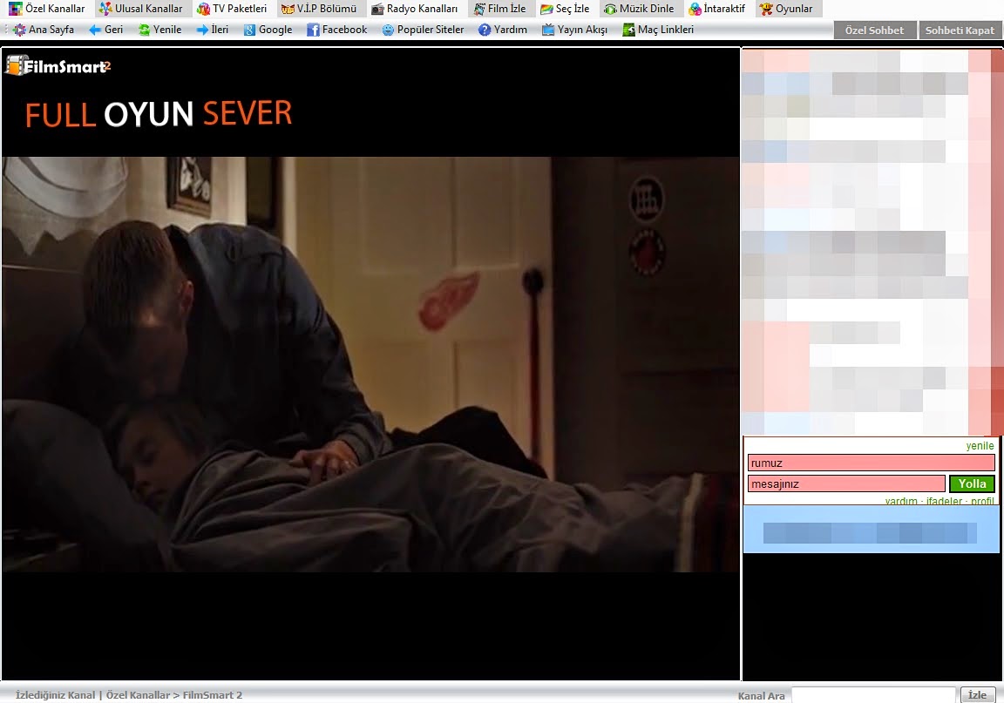The width and height of the screenshot is (1004, 703).
Task: Refresh page with Yenile
Action: pyautogui.click(x=160, y=30)
